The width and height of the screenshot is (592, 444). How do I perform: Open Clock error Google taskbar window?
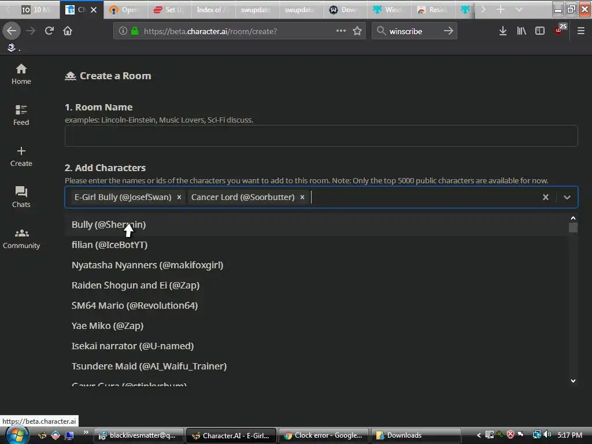pos(324,435)
